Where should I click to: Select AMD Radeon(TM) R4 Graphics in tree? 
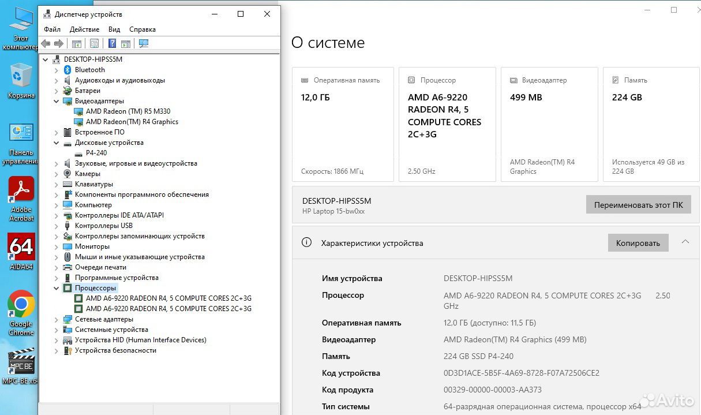point(132,122)
